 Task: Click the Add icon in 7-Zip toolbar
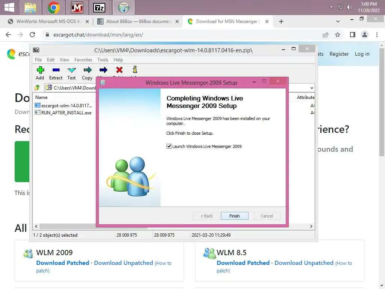coord(40,70)
